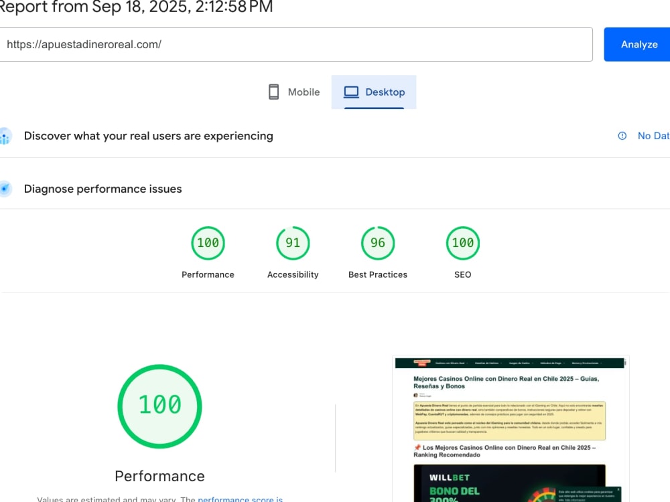Switch to the Mobile tab
This screenshot has height=502, width=670.
(294, 92)
